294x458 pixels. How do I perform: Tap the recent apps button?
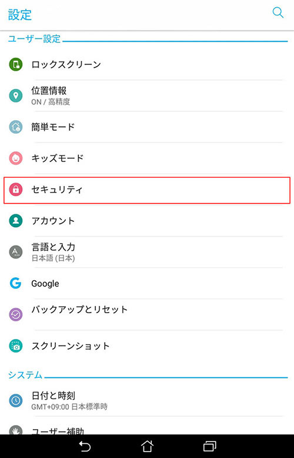pos(209,446)
